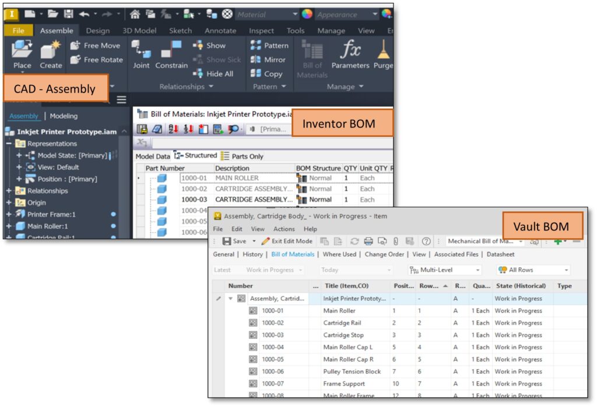Click the browser hamburger menu icon

[x=121, y=100]
